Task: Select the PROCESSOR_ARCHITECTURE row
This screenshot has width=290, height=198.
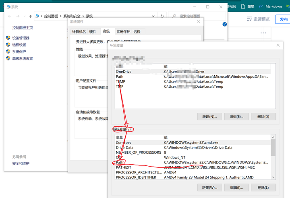Action: point(193,172)
